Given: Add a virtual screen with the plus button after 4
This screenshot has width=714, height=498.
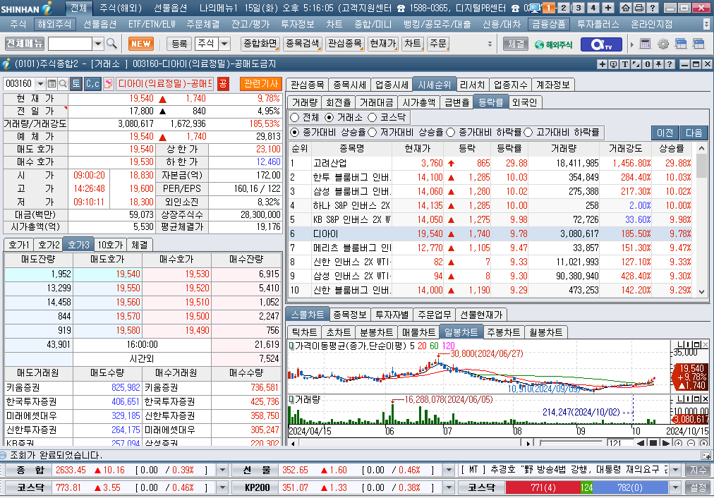Looking at the screenshot, I should pyautogui.click(x=608, y=8).
